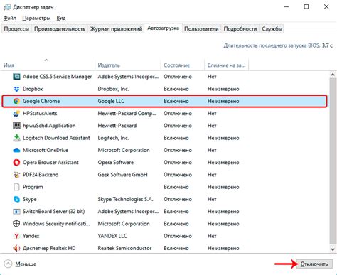Switch to the Службы tab
This screenshot has height=275, width=337.
coord(272,29)
